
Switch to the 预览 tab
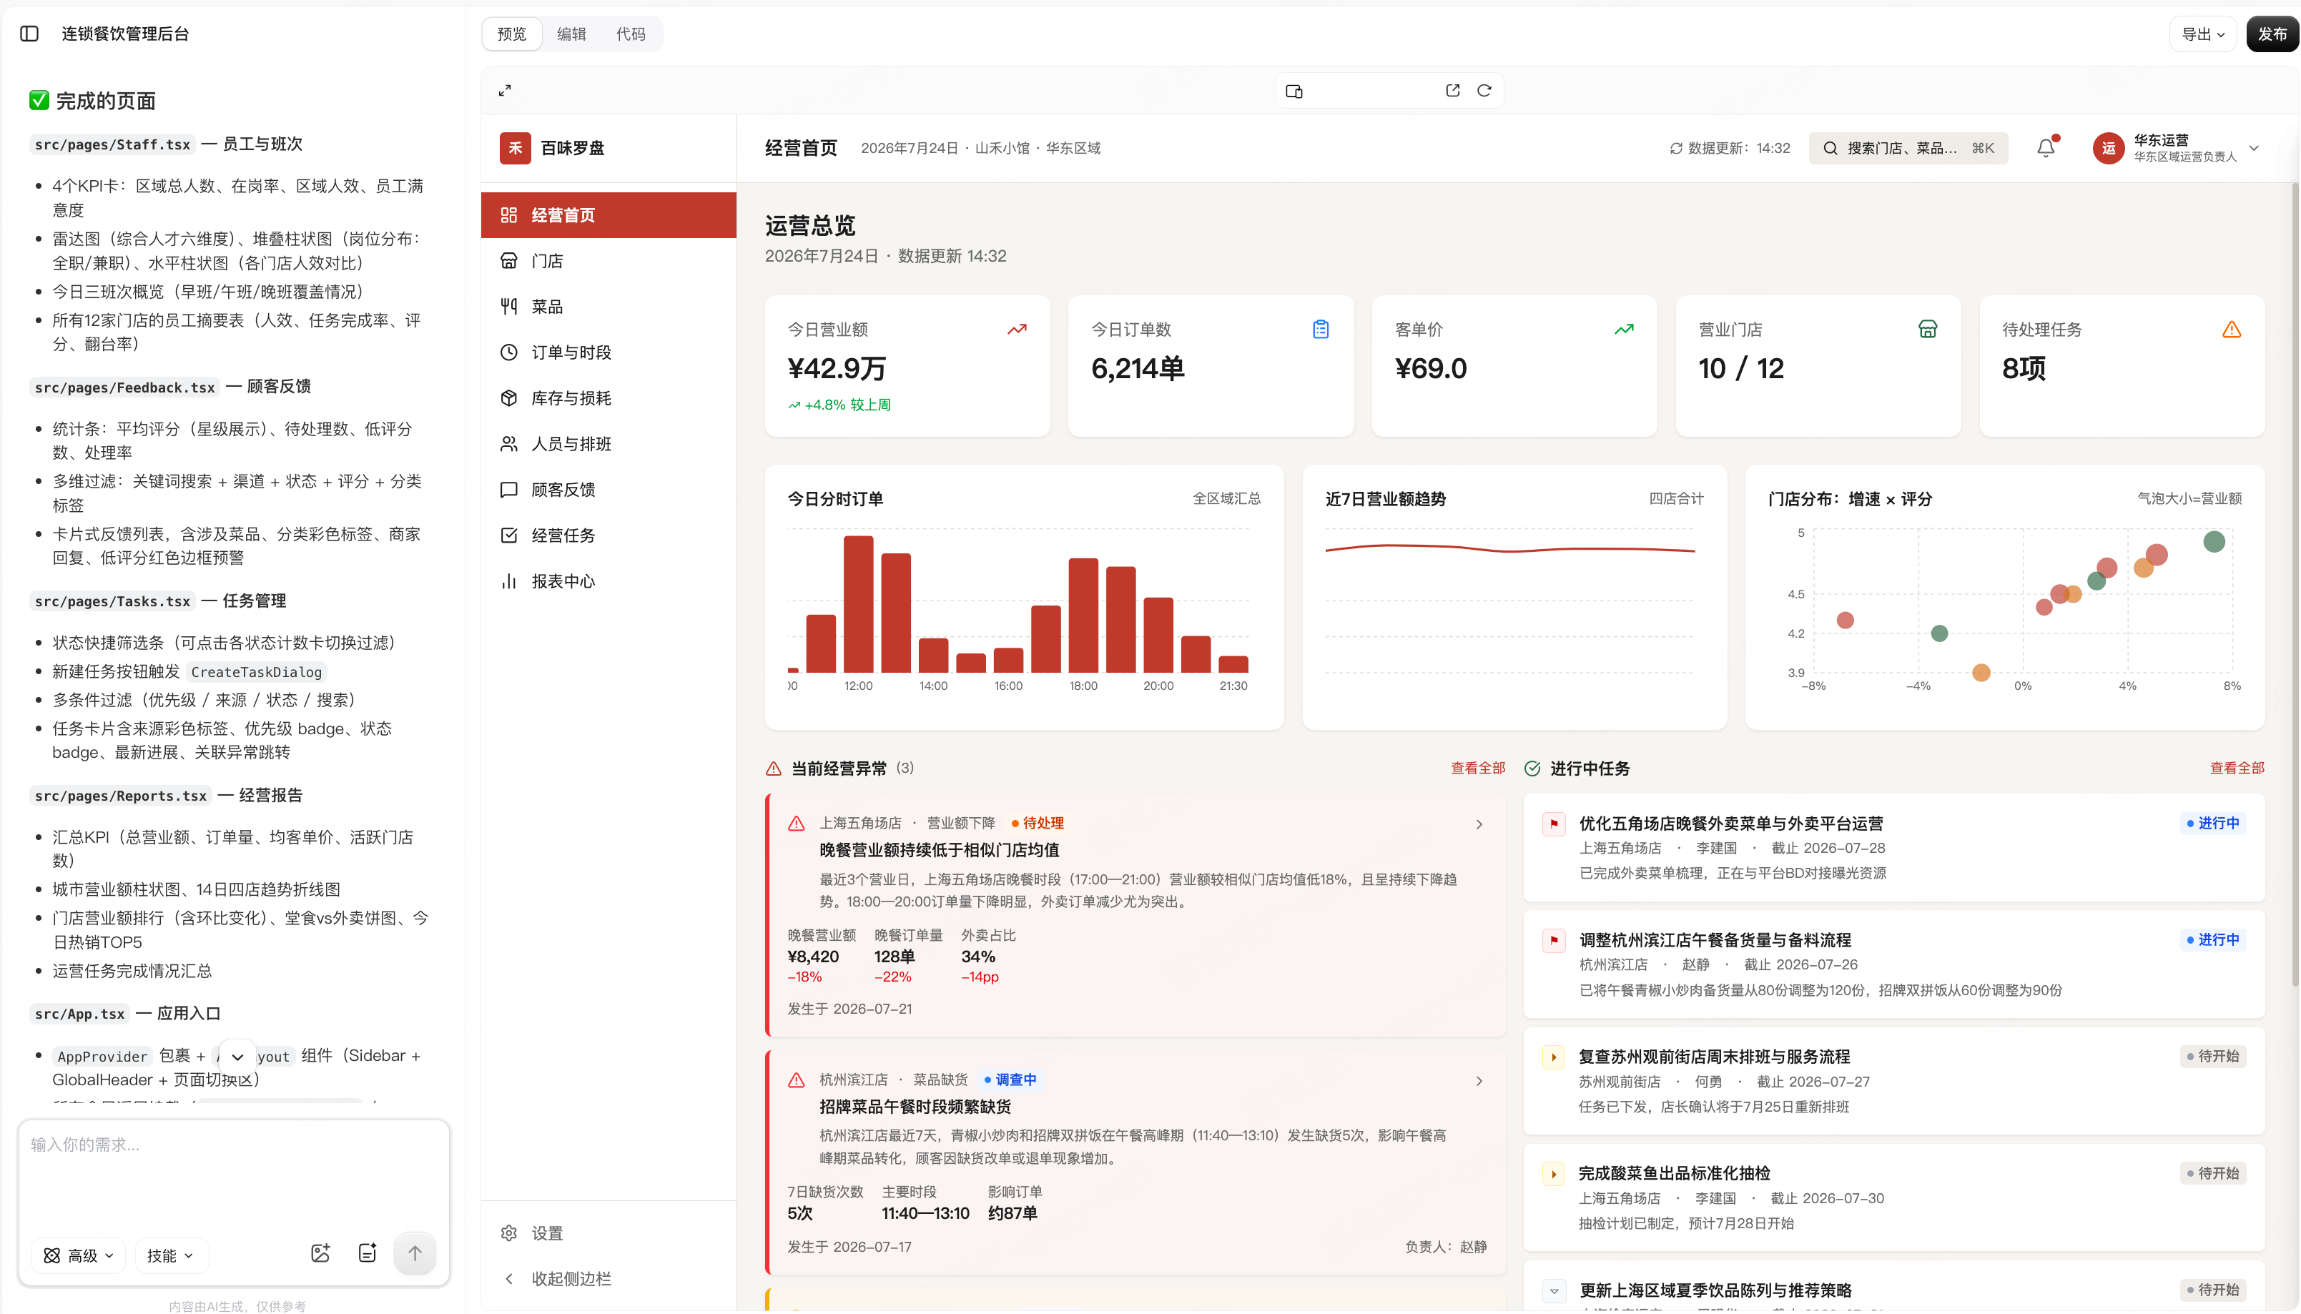pyautogui.click(x=512, y=34)
